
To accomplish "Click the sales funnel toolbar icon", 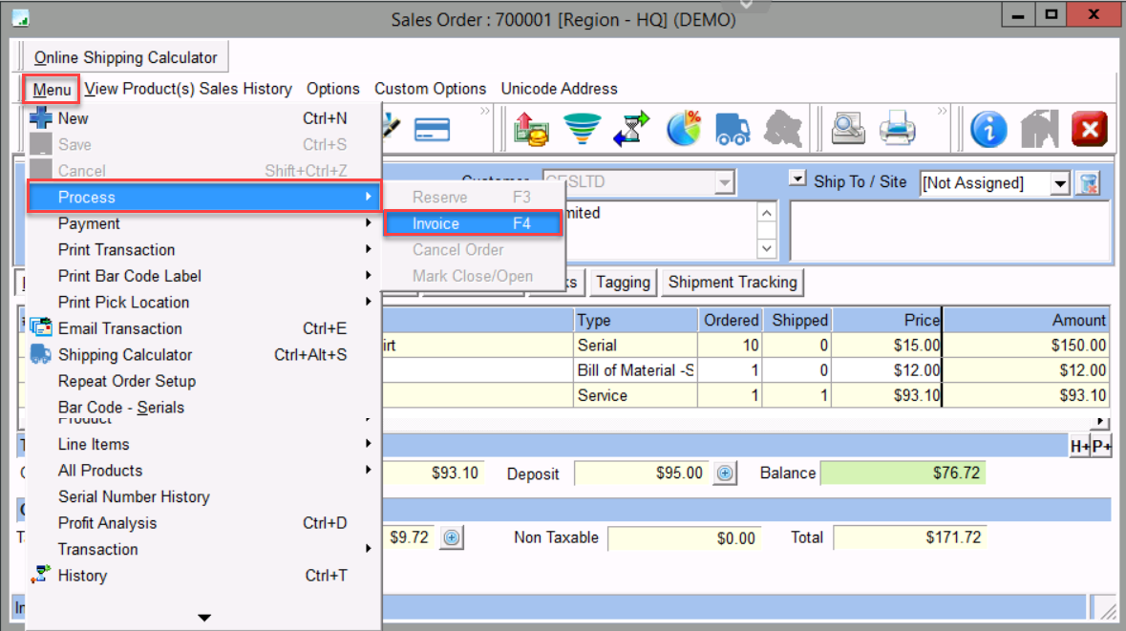I will pyautogui.click(x=582, y=129).
